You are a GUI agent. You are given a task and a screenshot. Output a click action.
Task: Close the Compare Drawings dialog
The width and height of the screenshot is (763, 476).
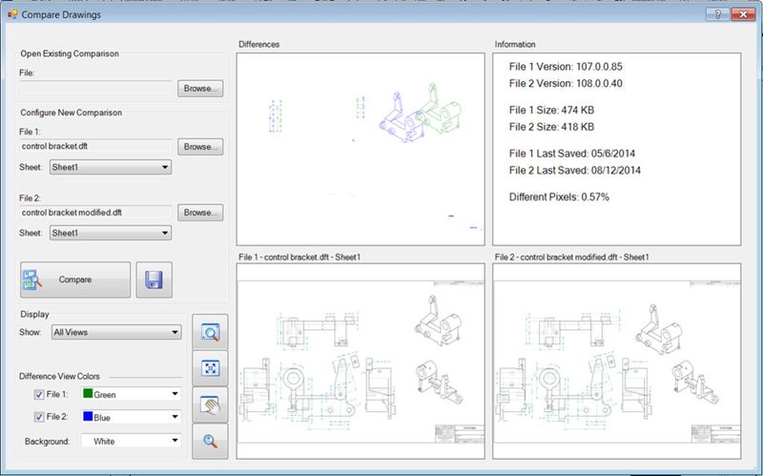(x=743, y=14)
